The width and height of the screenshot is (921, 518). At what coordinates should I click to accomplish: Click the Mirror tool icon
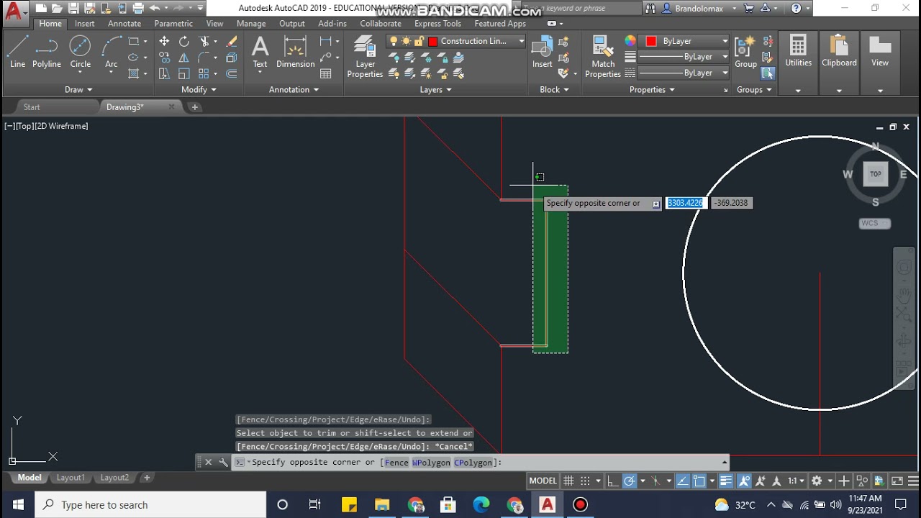(x=184, y=58)
